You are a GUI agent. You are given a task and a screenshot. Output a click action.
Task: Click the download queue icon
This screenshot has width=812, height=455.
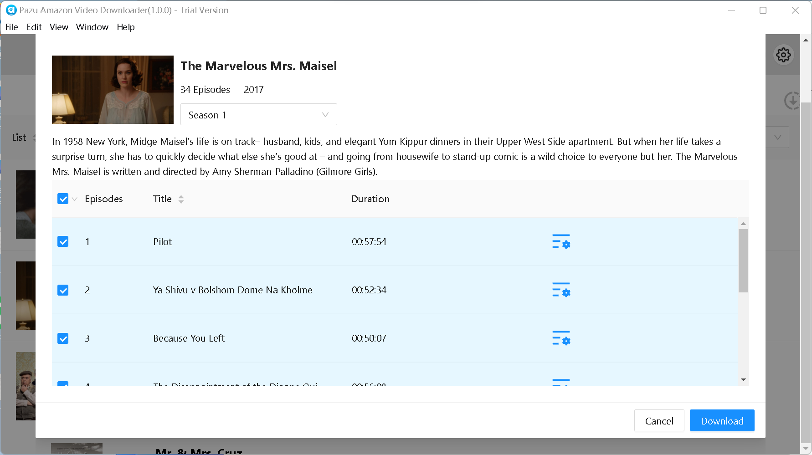(792, 100)
